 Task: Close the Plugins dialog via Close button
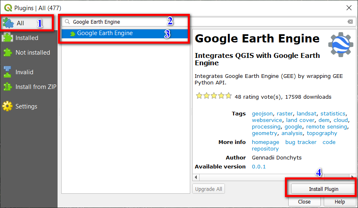pyautogui.click(x=305, y=202)
